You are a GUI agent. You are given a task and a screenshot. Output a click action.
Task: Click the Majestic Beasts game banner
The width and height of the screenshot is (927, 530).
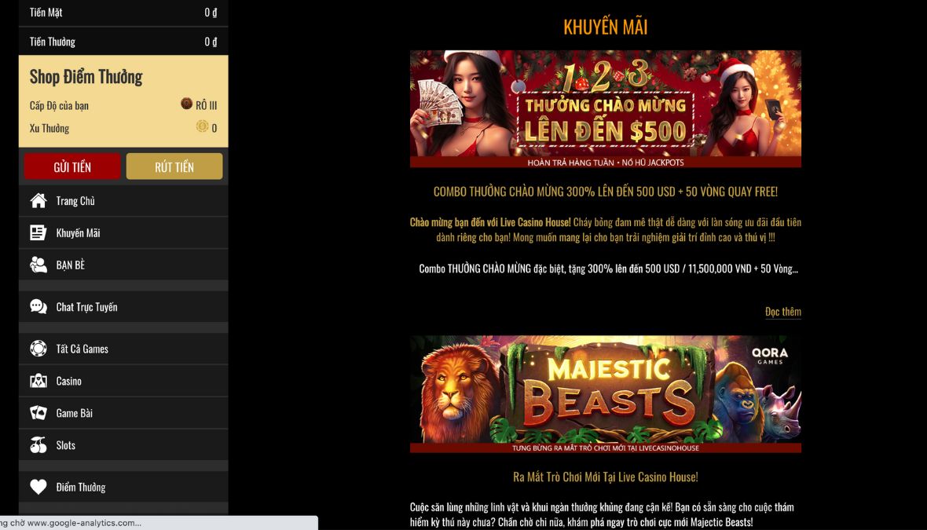tap(605, 391)
